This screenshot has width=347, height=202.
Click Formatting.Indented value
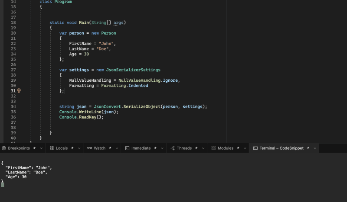[124, 86]
